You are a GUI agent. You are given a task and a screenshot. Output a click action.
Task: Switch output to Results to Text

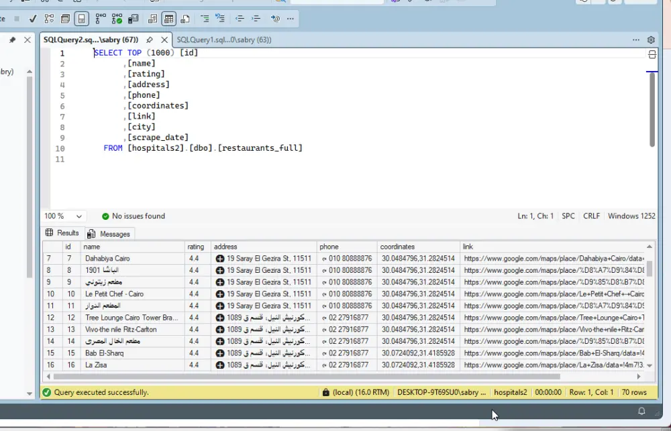[152, 19]
